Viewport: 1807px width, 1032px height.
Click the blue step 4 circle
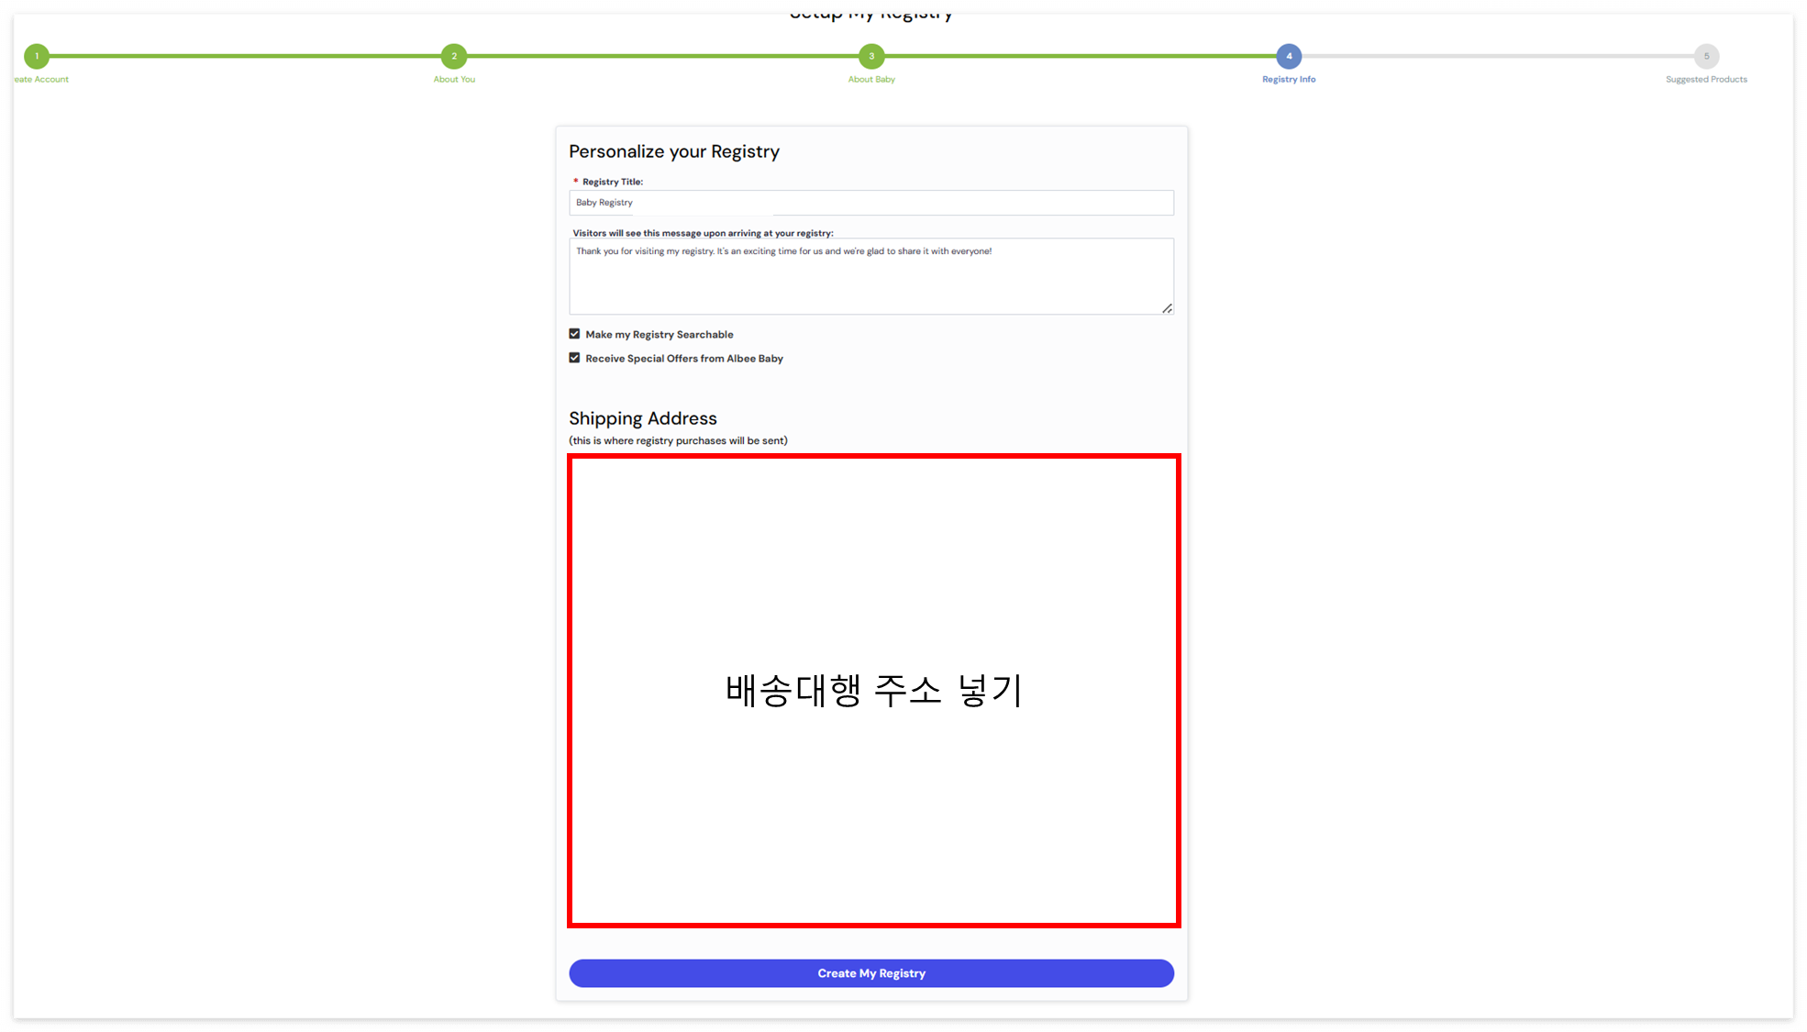tap(1289, 56)
